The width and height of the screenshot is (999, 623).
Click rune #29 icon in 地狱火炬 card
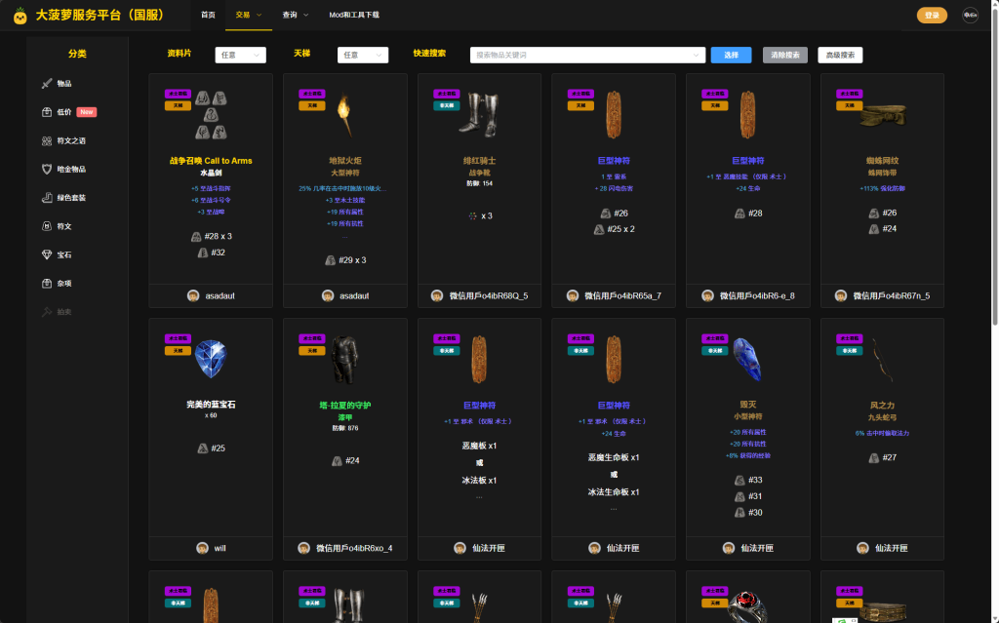330,260
